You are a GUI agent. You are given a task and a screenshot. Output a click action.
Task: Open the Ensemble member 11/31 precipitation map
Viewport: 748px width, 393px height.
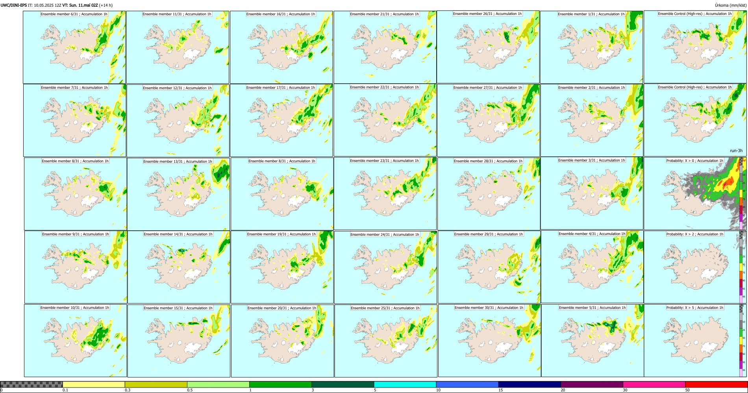click(178, 47)
